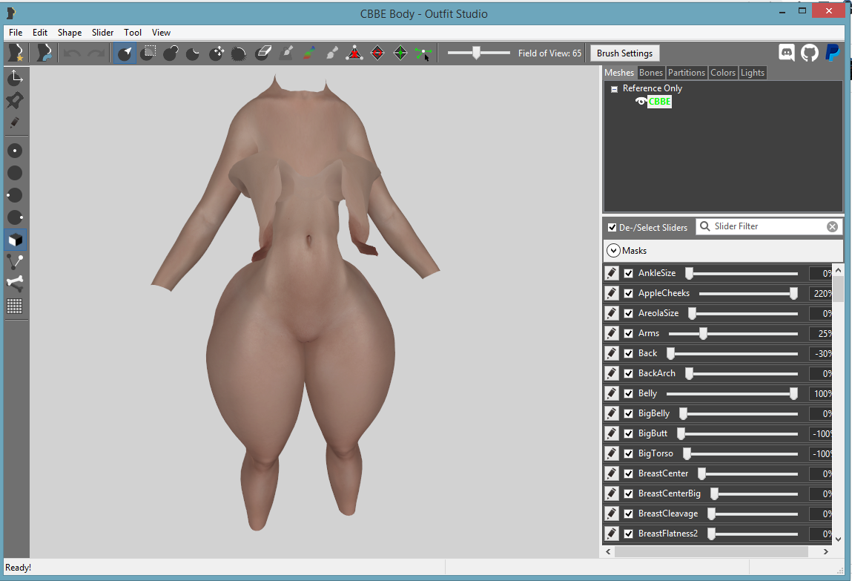This screenshot has height=581, width=852.
Task: Select the Inflate brush tool
Action: [171, 53]
